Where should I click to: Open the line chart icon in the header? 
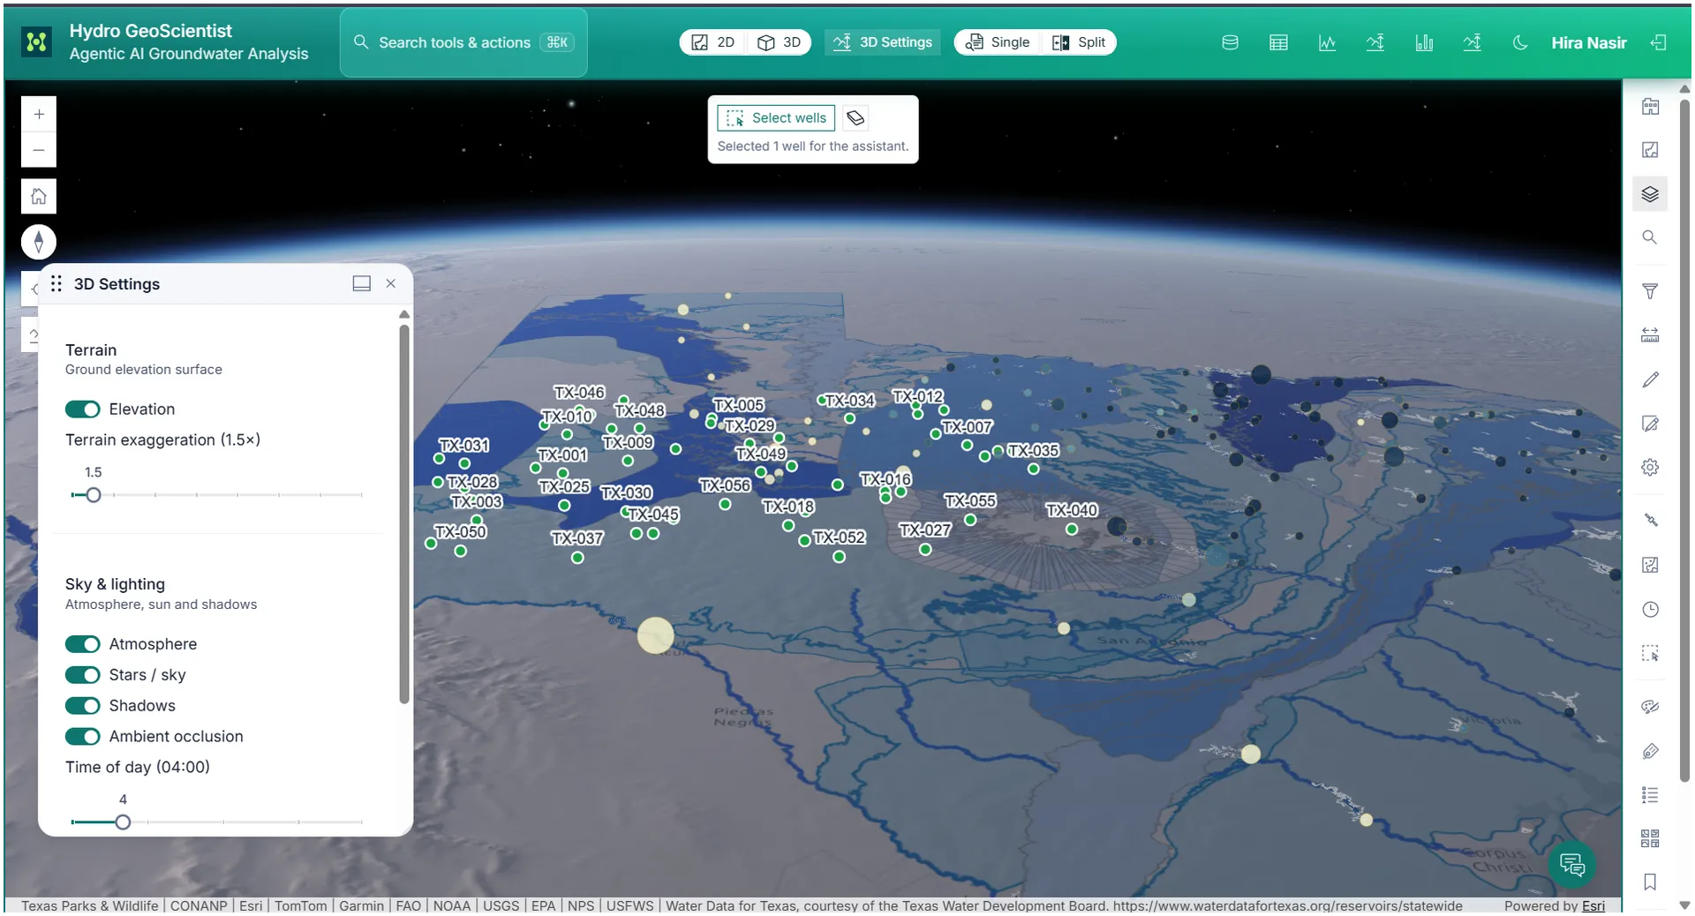(1327, 42)
